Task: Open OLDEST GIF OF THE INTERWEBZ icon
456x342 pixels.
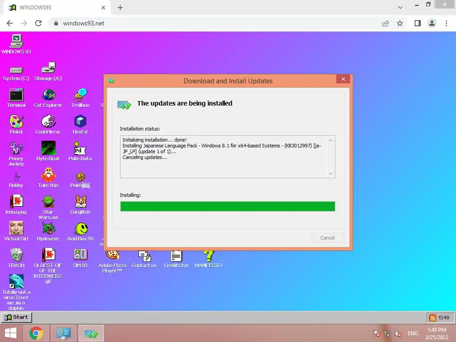Action: coord(48,266)
